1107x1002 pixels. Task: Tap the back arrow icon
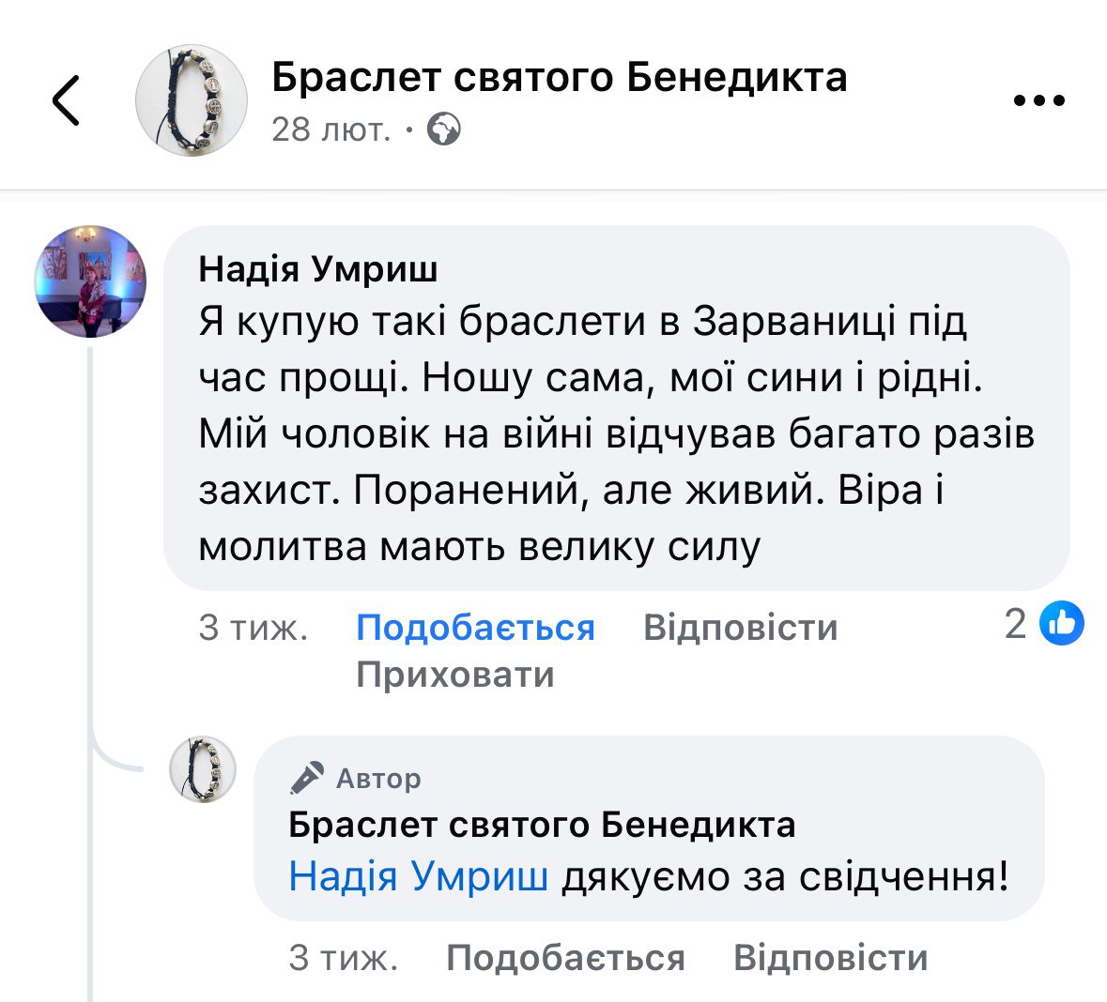[66, 99]
